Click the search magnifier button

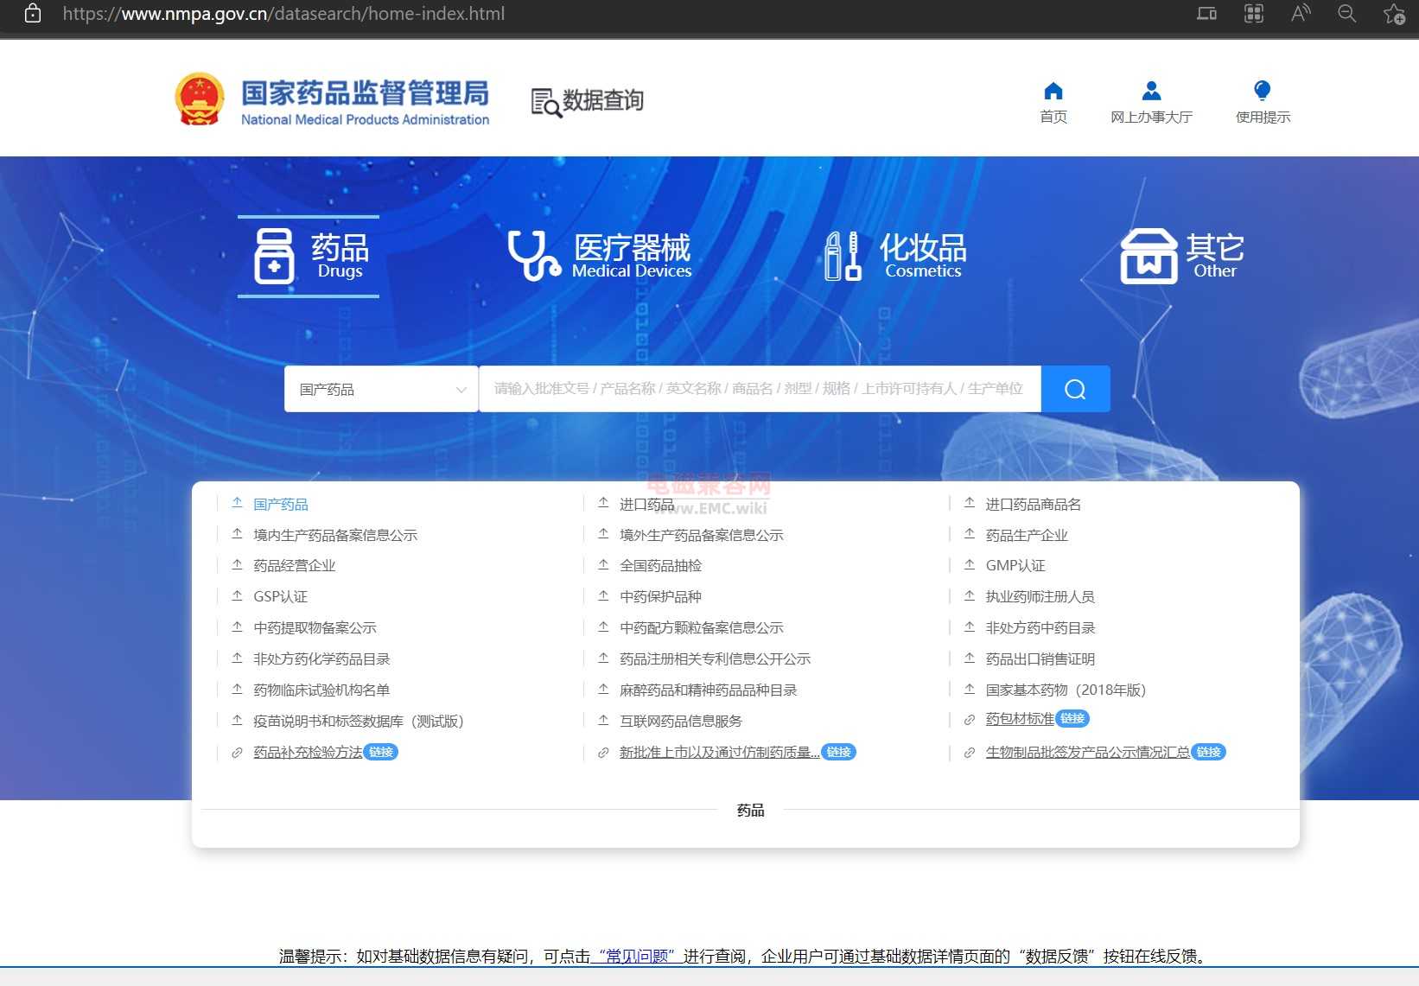point(1075,389)
